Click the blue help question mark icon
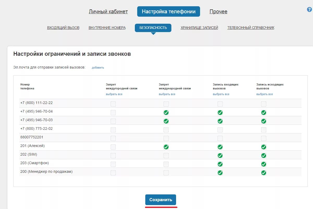 tap(309, 10)
